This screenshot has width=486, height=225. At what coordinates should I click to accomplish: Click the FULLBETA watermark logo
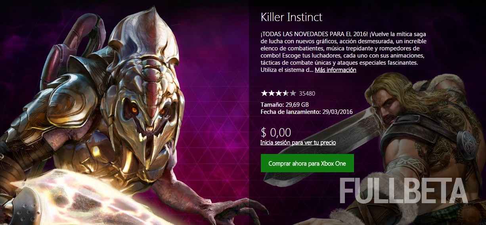404,191
